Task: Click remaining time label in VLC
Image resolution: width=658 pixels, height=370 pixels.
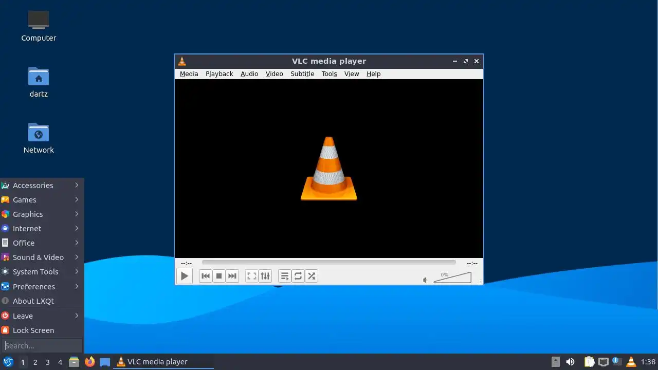Action: pyautogui.click(x=472, y=263)
